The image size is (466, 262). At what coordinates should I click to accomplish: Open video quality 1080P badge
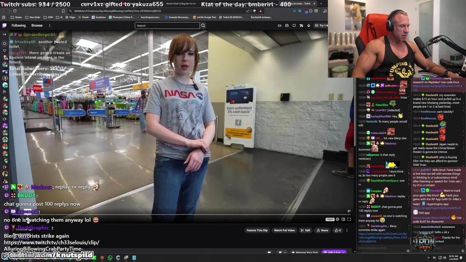[330, 219]
